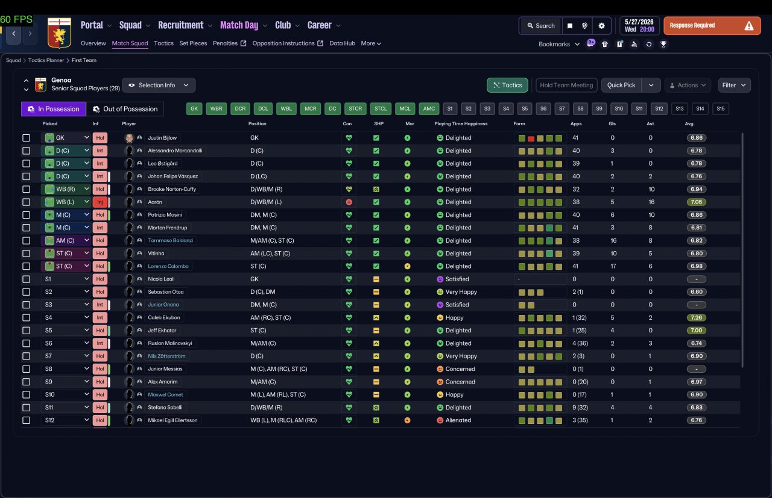
Task: Select the Out of Possession tab
Action: point(125,109)
